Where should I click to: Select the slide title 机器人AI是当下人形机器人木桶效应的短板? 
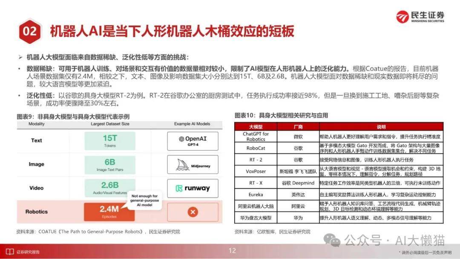(172, 31)
